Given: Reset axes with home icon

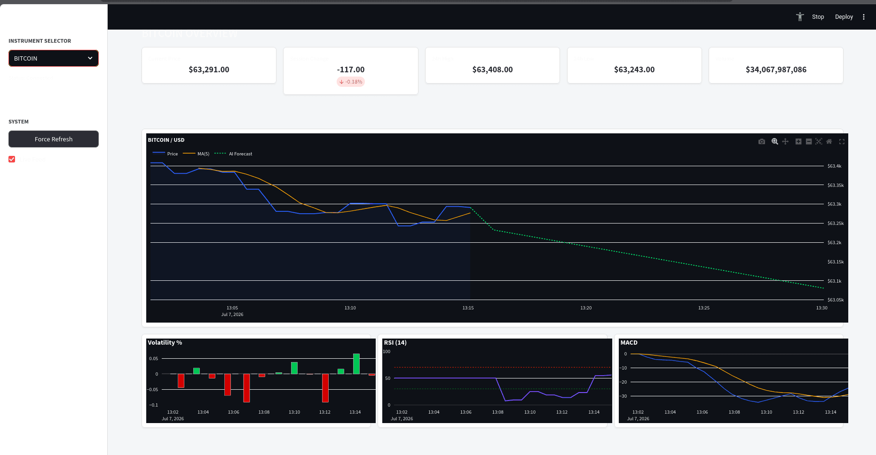Looking at the screenshot, I should 829,141.
